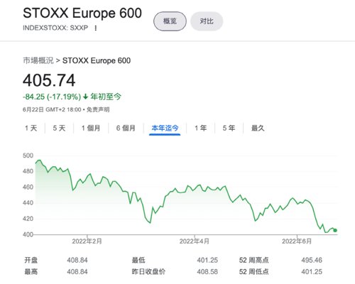Screen dimensions: 355x284
Task: Choose the 6 個月 time range
Action: pyautogui.click(x=126, y=128)
